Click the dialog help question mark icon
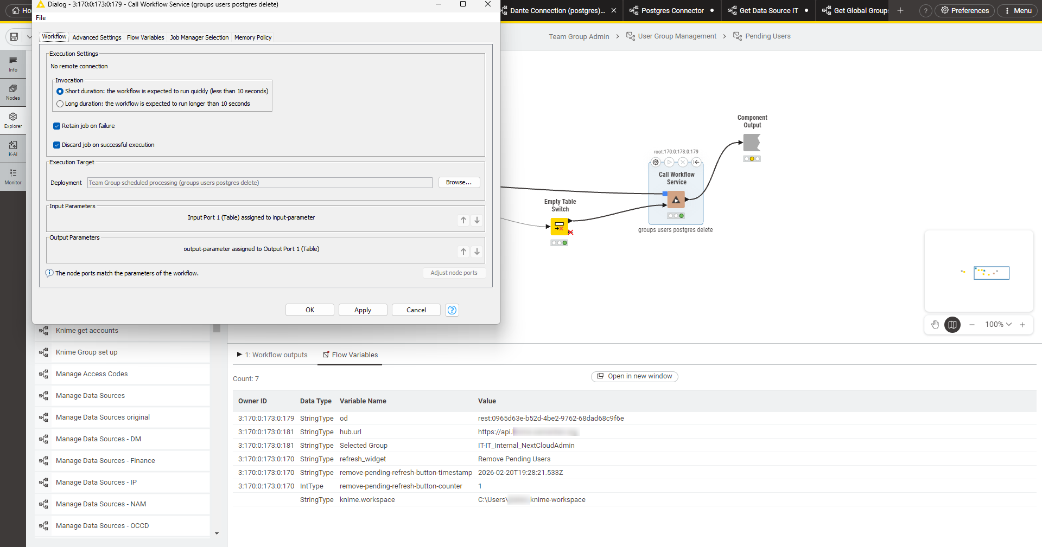This screenshot has width=1042, height=547. pyautogui.click(x=452, y=310)
